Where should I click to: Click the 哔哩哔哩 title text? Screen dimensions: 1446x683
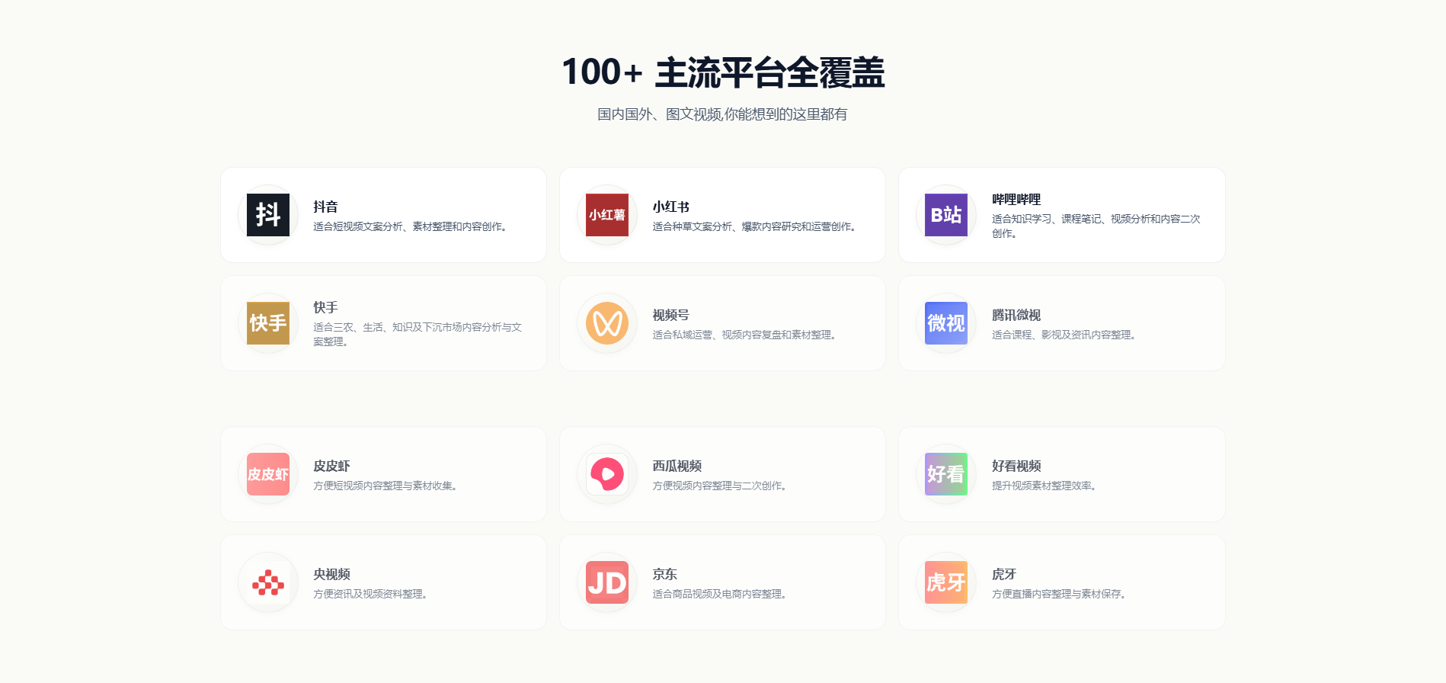[1016, 199]
